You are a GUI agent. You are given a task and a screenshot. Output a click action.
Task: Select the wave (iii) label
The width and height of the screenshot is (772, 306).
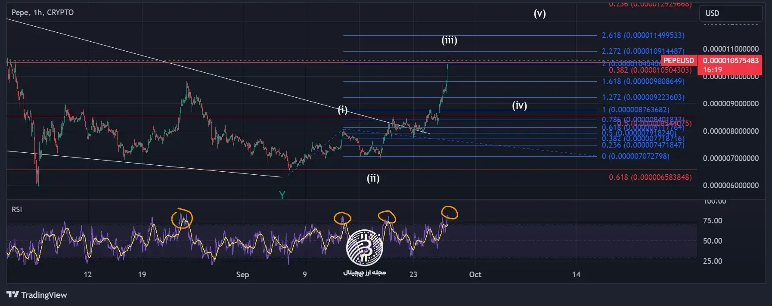(449, 40)
